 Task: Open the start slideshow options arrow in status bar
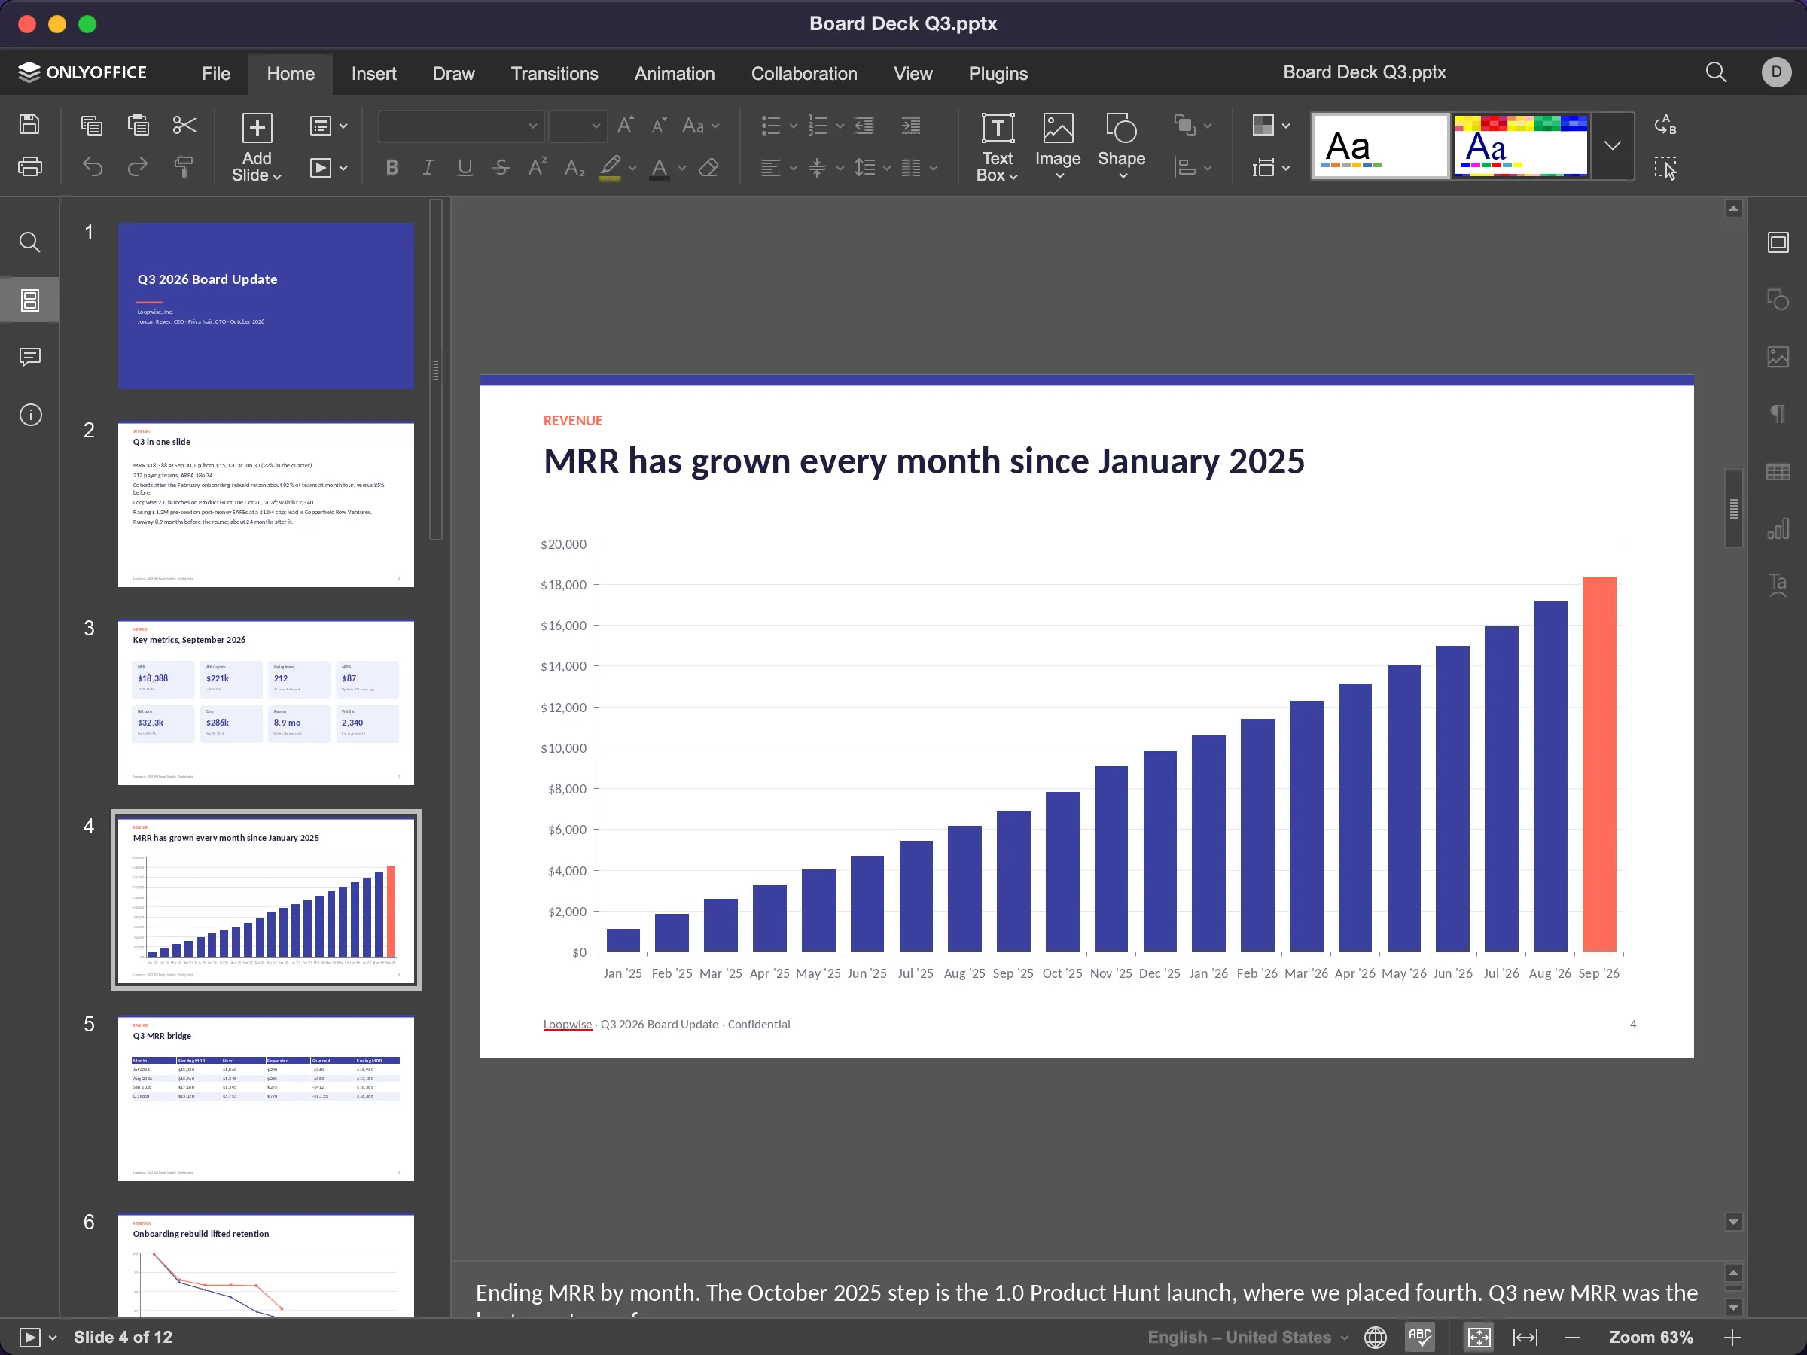(52, 1338)
